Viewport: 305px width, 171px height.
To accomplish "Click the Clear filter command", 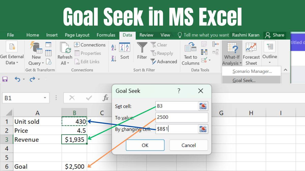I will pyautogui.click(x=159, y=45).
